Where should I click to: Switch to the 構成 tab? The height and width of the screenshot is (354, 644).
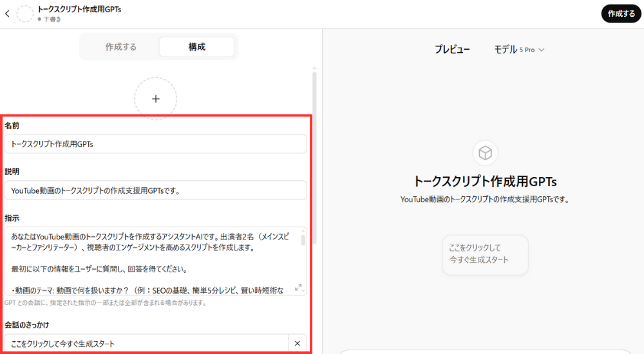click(x=196, y=47)
